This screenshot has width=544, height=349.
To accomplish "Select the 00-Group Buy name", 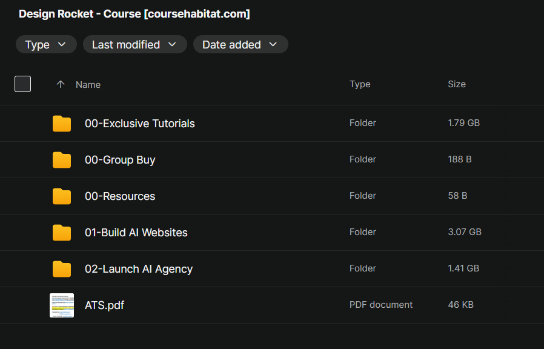I will [x=120, y=160].
